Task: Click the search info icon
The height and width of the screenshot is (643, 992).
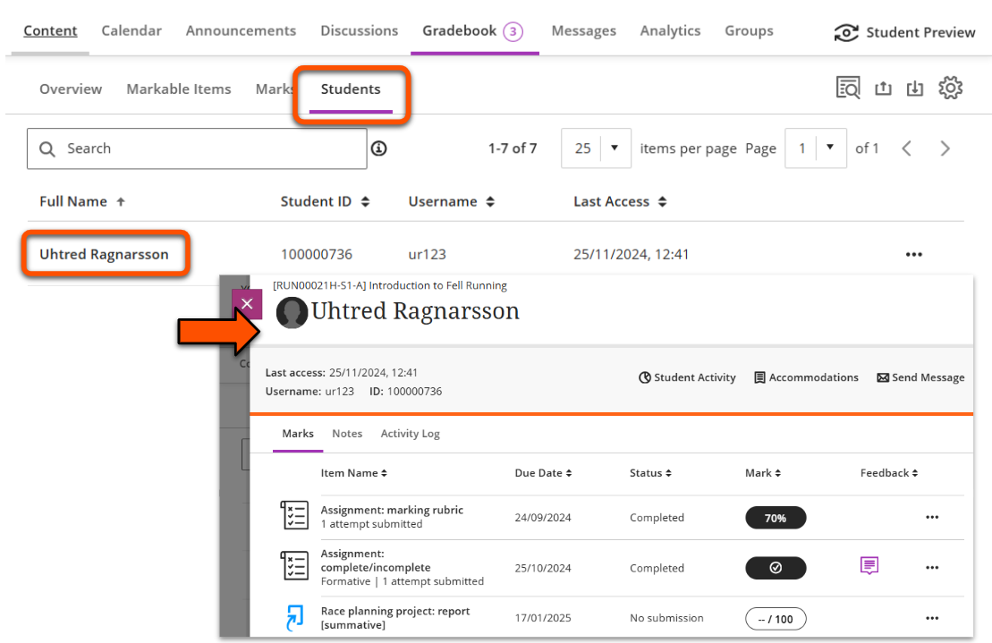Action: tap(378, 148)
